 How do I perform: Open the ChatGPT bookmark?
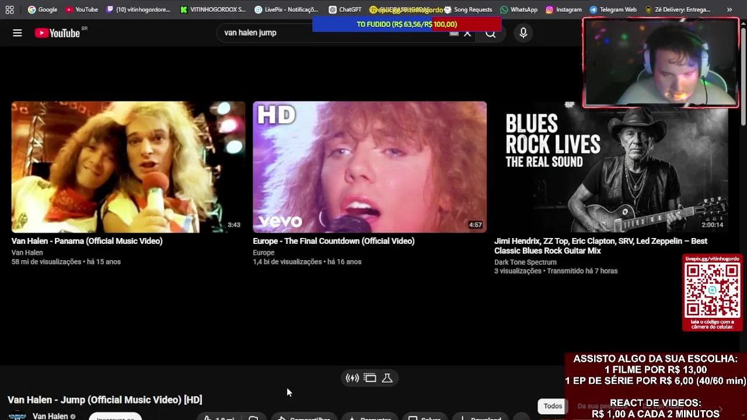pos(345,9)
